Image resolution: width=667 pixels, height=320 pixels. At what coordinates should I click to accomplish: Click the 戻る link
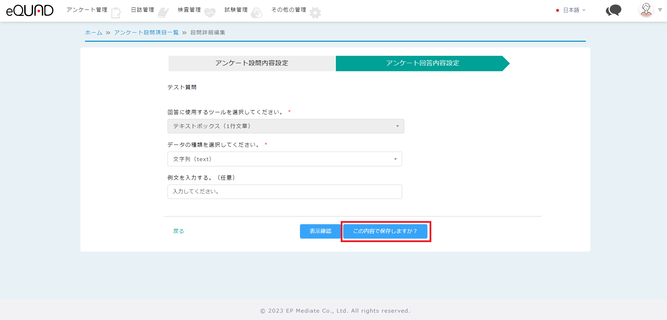tap(178, 231)
